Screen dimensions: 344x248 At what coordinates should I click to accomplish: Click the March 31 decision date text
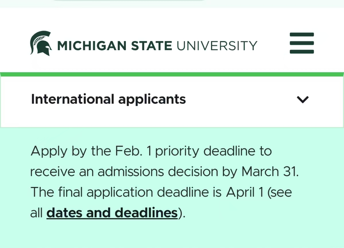point(270,171)
